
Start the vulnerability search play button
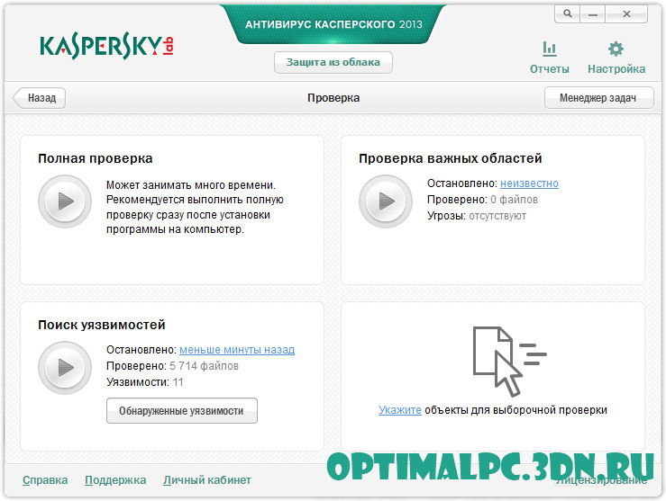pos(65,368)
